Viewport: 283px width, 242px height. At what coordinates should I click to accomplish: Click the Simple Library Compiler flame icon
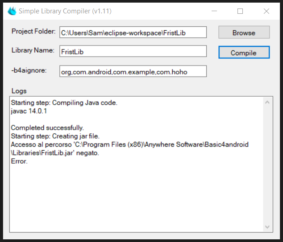(12, 11)
